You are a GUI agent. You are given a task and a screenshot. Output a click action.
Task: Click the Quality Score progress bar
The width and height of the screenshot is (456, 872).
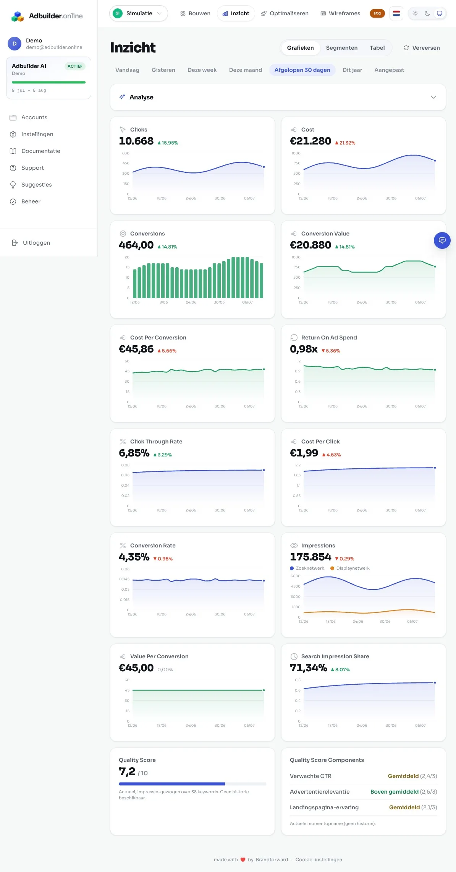coord(192,784)
